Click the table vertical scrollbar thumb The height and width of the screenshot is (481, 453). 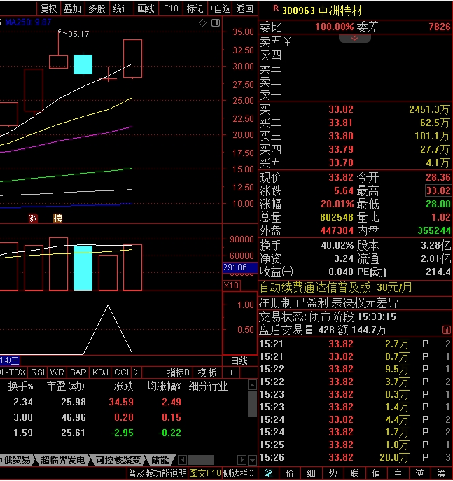point(252,403)
